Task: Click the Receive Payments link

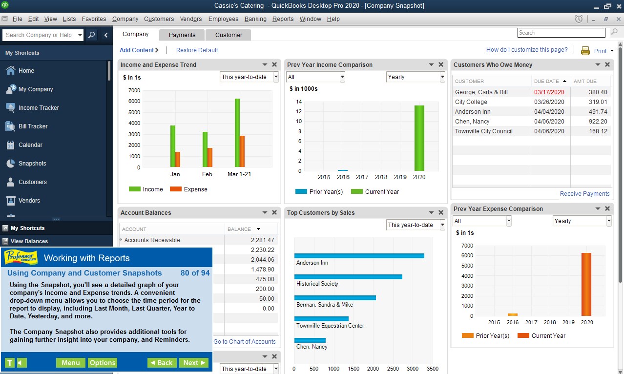Action: click(584, 194)
